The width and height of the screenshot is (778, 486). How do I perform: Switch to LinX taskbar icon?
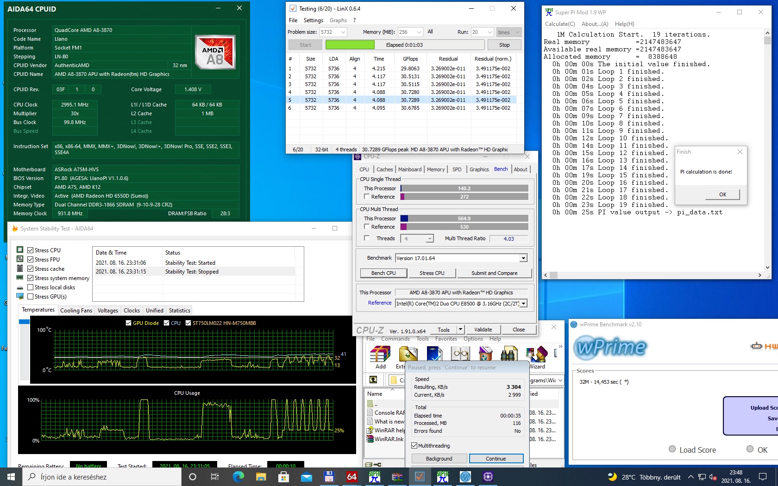420,477
